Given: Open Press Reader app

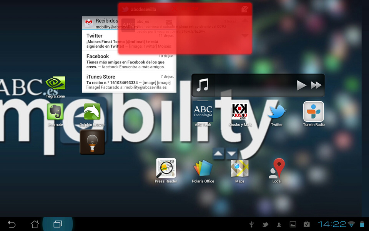Looking at the screenshot, I should pyautogui.click(x=166, y=168).
